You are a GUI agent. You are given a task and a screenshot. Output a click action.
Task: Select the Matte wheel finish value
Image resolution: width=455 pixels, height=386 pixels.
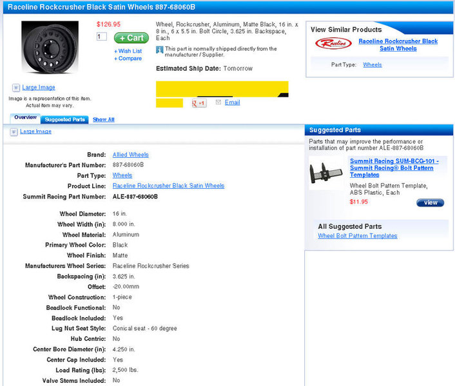120,255
